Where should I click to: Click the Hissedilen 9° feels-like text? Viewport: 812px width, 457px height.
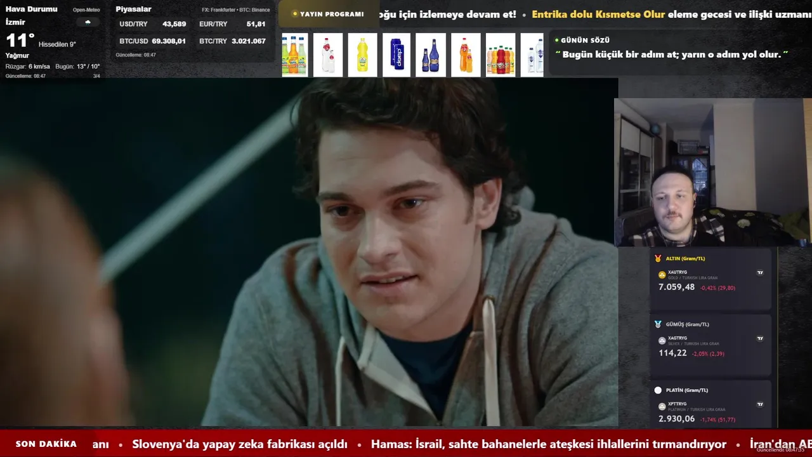(57, 44)
